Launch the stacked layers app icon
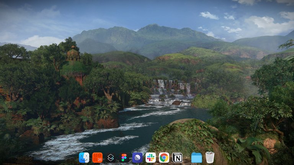Image resolution: width=294 pixels, height=165 pixels. [111, 157]
